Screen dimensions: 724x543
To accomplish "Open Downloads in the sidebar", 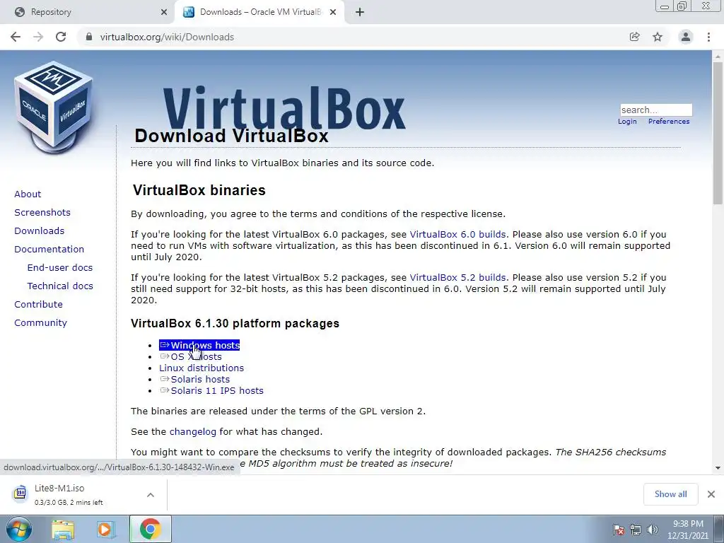I will tap(40, 231).
